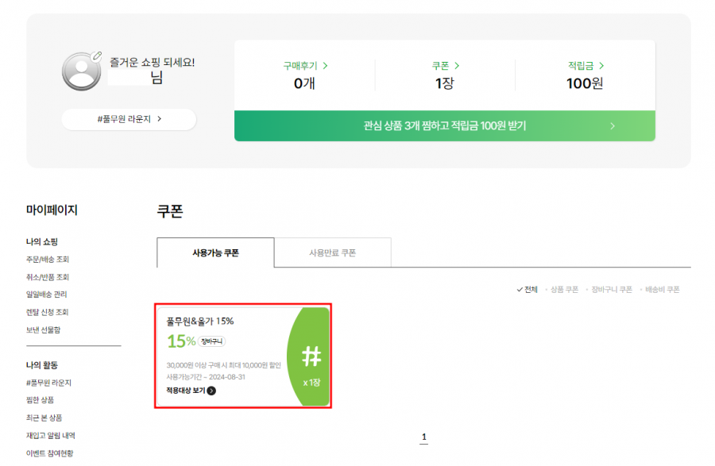The height and width of the screenshot is (466, 715).
Task: Go to page 1 of coupons
Action: click(x=424, y=437)
